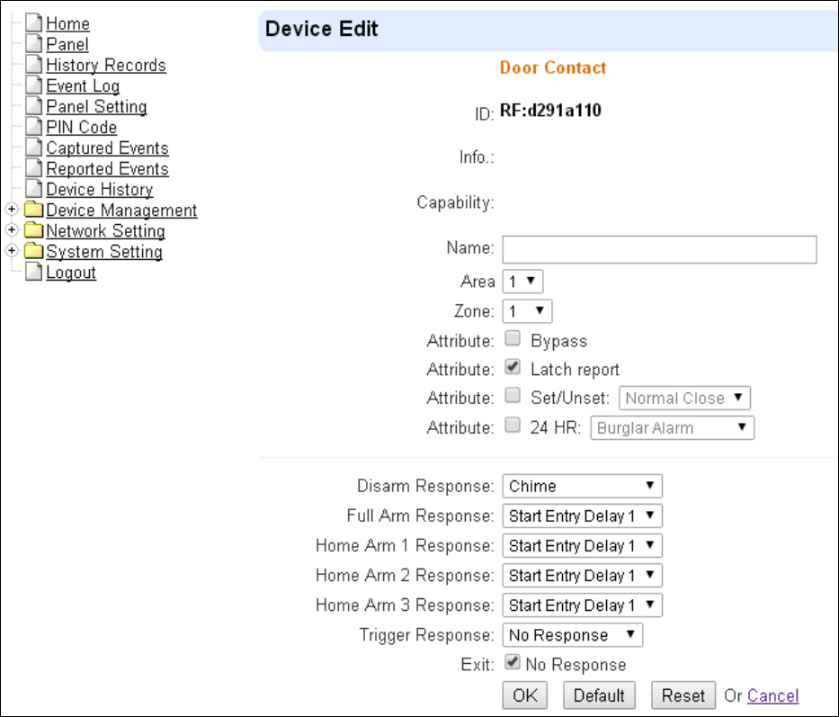Expand the Device Management tree node
This screenshot has height=717, width=839.
tap(12, 210)
